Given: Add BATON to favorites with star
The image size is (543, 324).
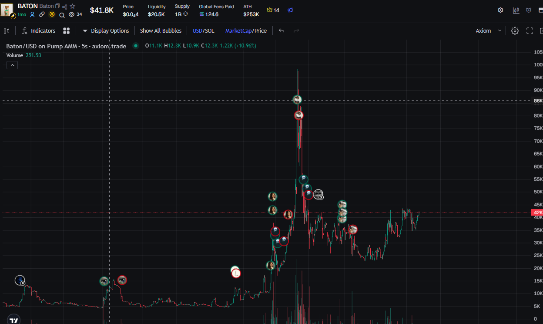Looking at the screenshot, I should (x=73, y=7).
